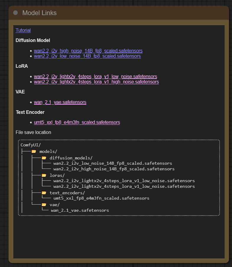Click the LoRA heading

[22, 66]
